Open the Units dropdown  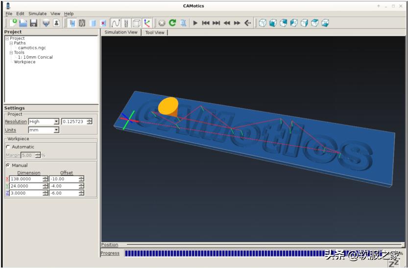pos(56,130)
